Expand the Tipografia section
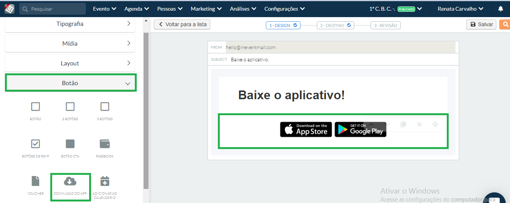The width and height of the screenshot is (510, 203). (x=70, y=24)
